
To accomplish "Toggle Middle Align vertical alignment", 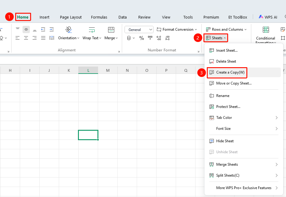I will tap(26, 29).
